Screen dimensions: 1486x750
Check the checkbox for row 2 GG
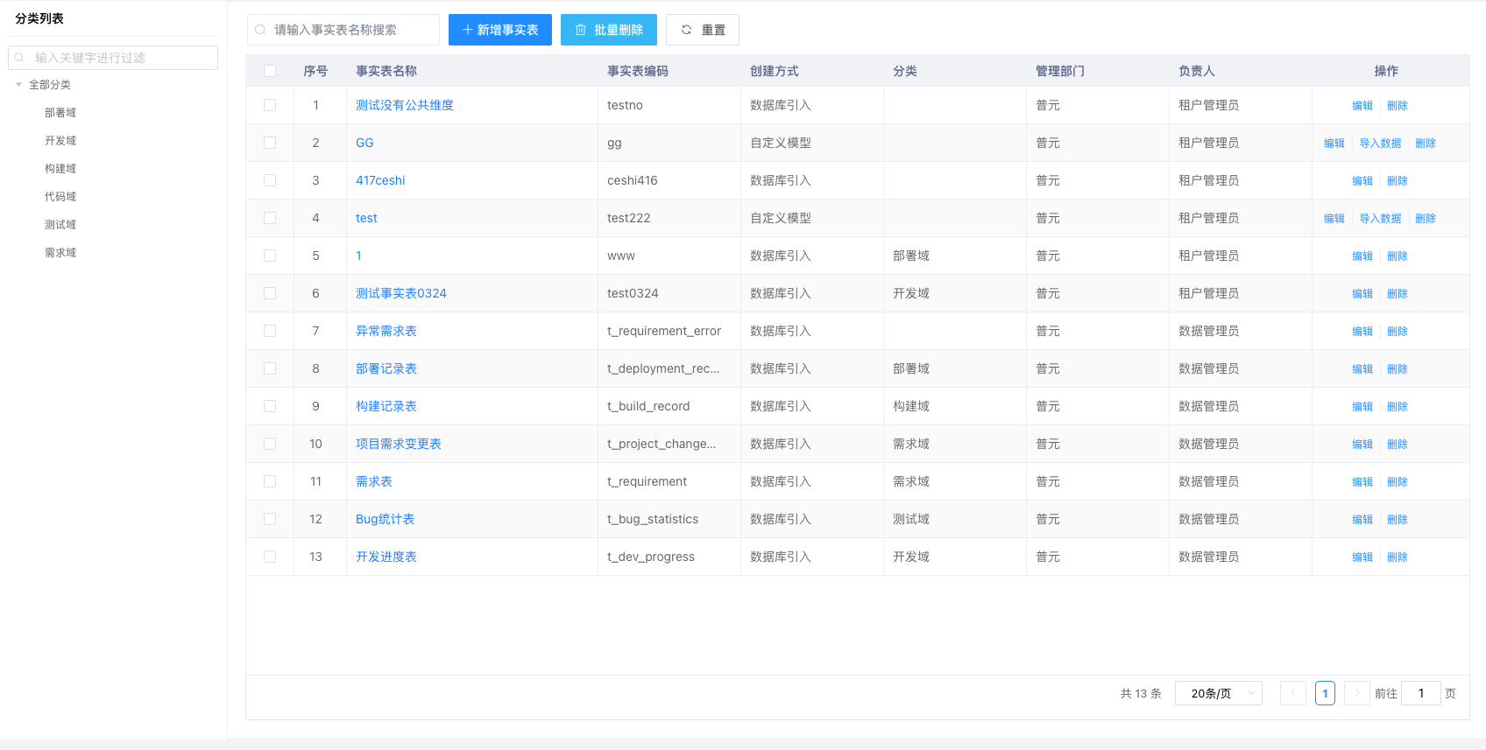[270, 143]
